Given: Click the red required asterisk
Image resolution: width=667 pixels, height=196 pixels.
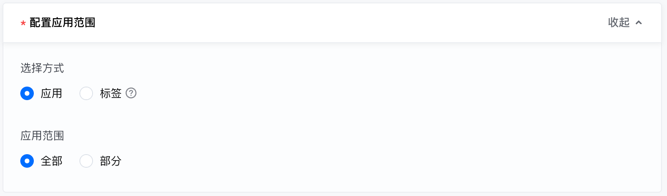Looking at the screenshot, I should point(23,24).
